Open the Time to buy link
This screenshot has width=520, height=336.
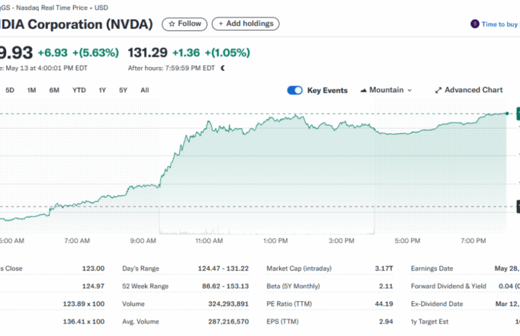(500, 24)
